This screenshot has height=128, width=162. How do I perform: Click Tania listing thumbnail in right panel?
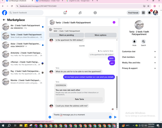coord(139,25)
